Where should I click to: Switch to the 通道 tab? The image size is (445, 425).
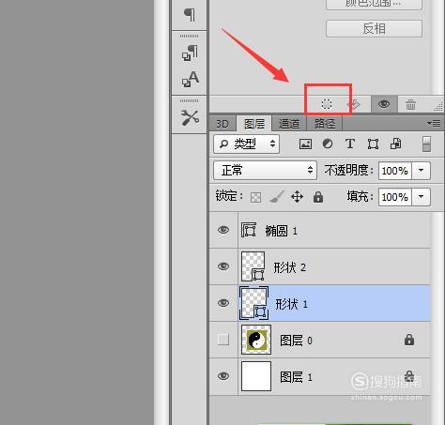click(289, 124)
